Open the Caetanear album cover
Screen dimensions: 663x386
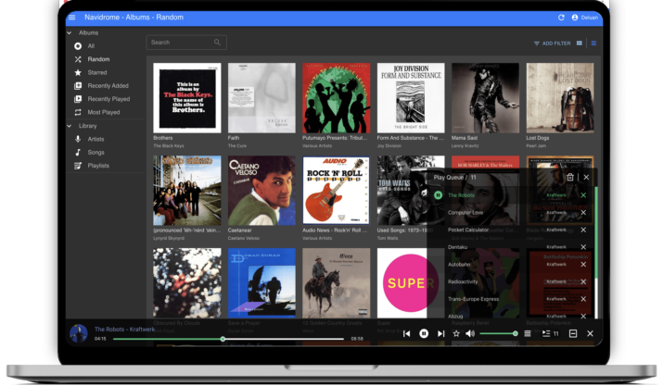pyautogui.click(x=261, y=191)
